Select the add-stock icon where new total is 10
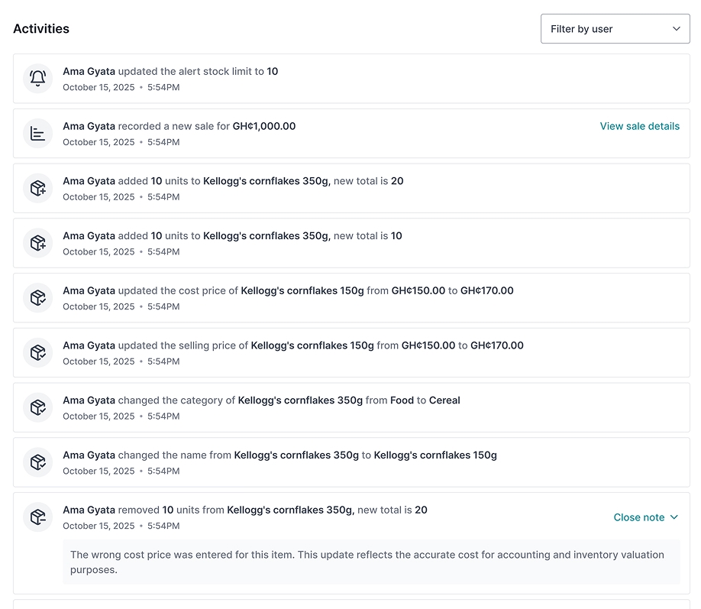This screenshot has width=701, height=609. pos(37,242)
